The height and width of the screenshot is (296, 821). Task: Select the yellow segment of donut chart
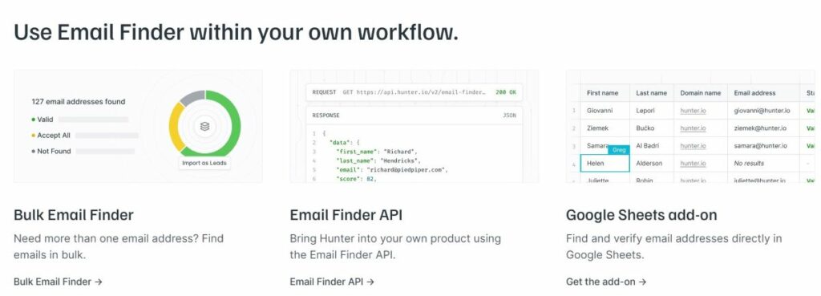[x=175, y=126]
